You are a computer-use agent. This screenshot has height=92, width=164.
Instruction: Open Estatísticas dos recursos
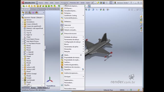72,67
